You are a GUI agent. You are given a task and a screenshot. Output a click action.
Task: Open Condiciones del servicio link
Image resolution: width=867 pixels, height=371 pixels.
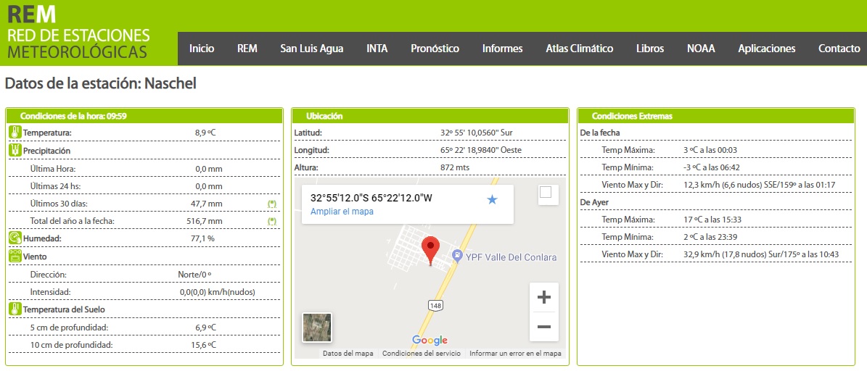coord(421,354)
